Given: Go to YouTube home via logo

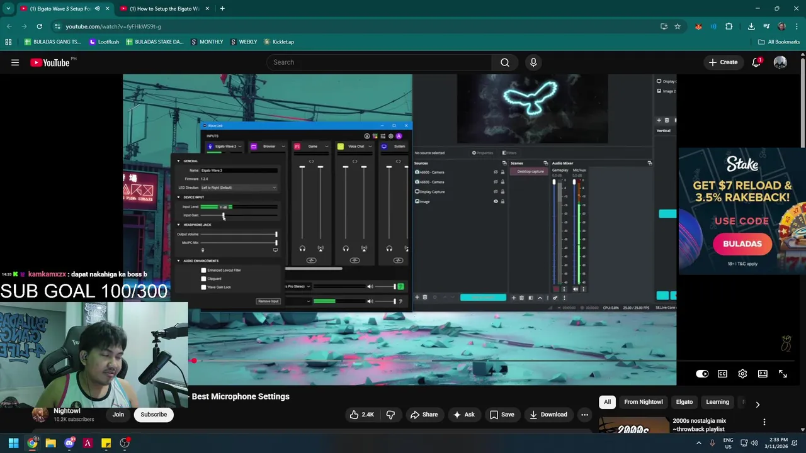Looking at the screenshot, I should click(x=50, y=62).
